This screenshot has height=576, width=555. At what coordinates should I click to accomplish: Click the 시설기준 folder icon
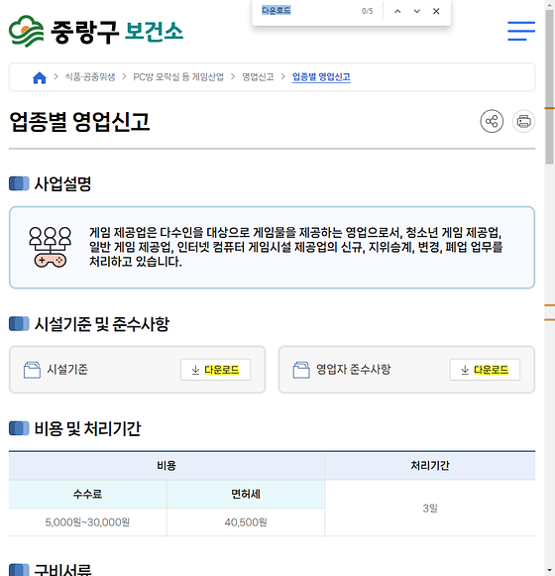point(32,370)
